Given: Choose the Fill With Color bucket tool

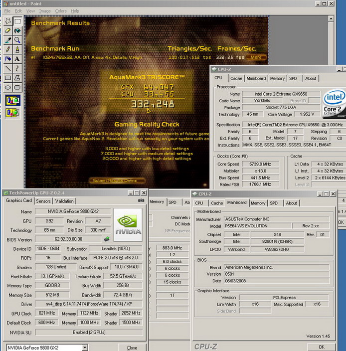Looking at the screenshot, I should [x=17, y=31].
